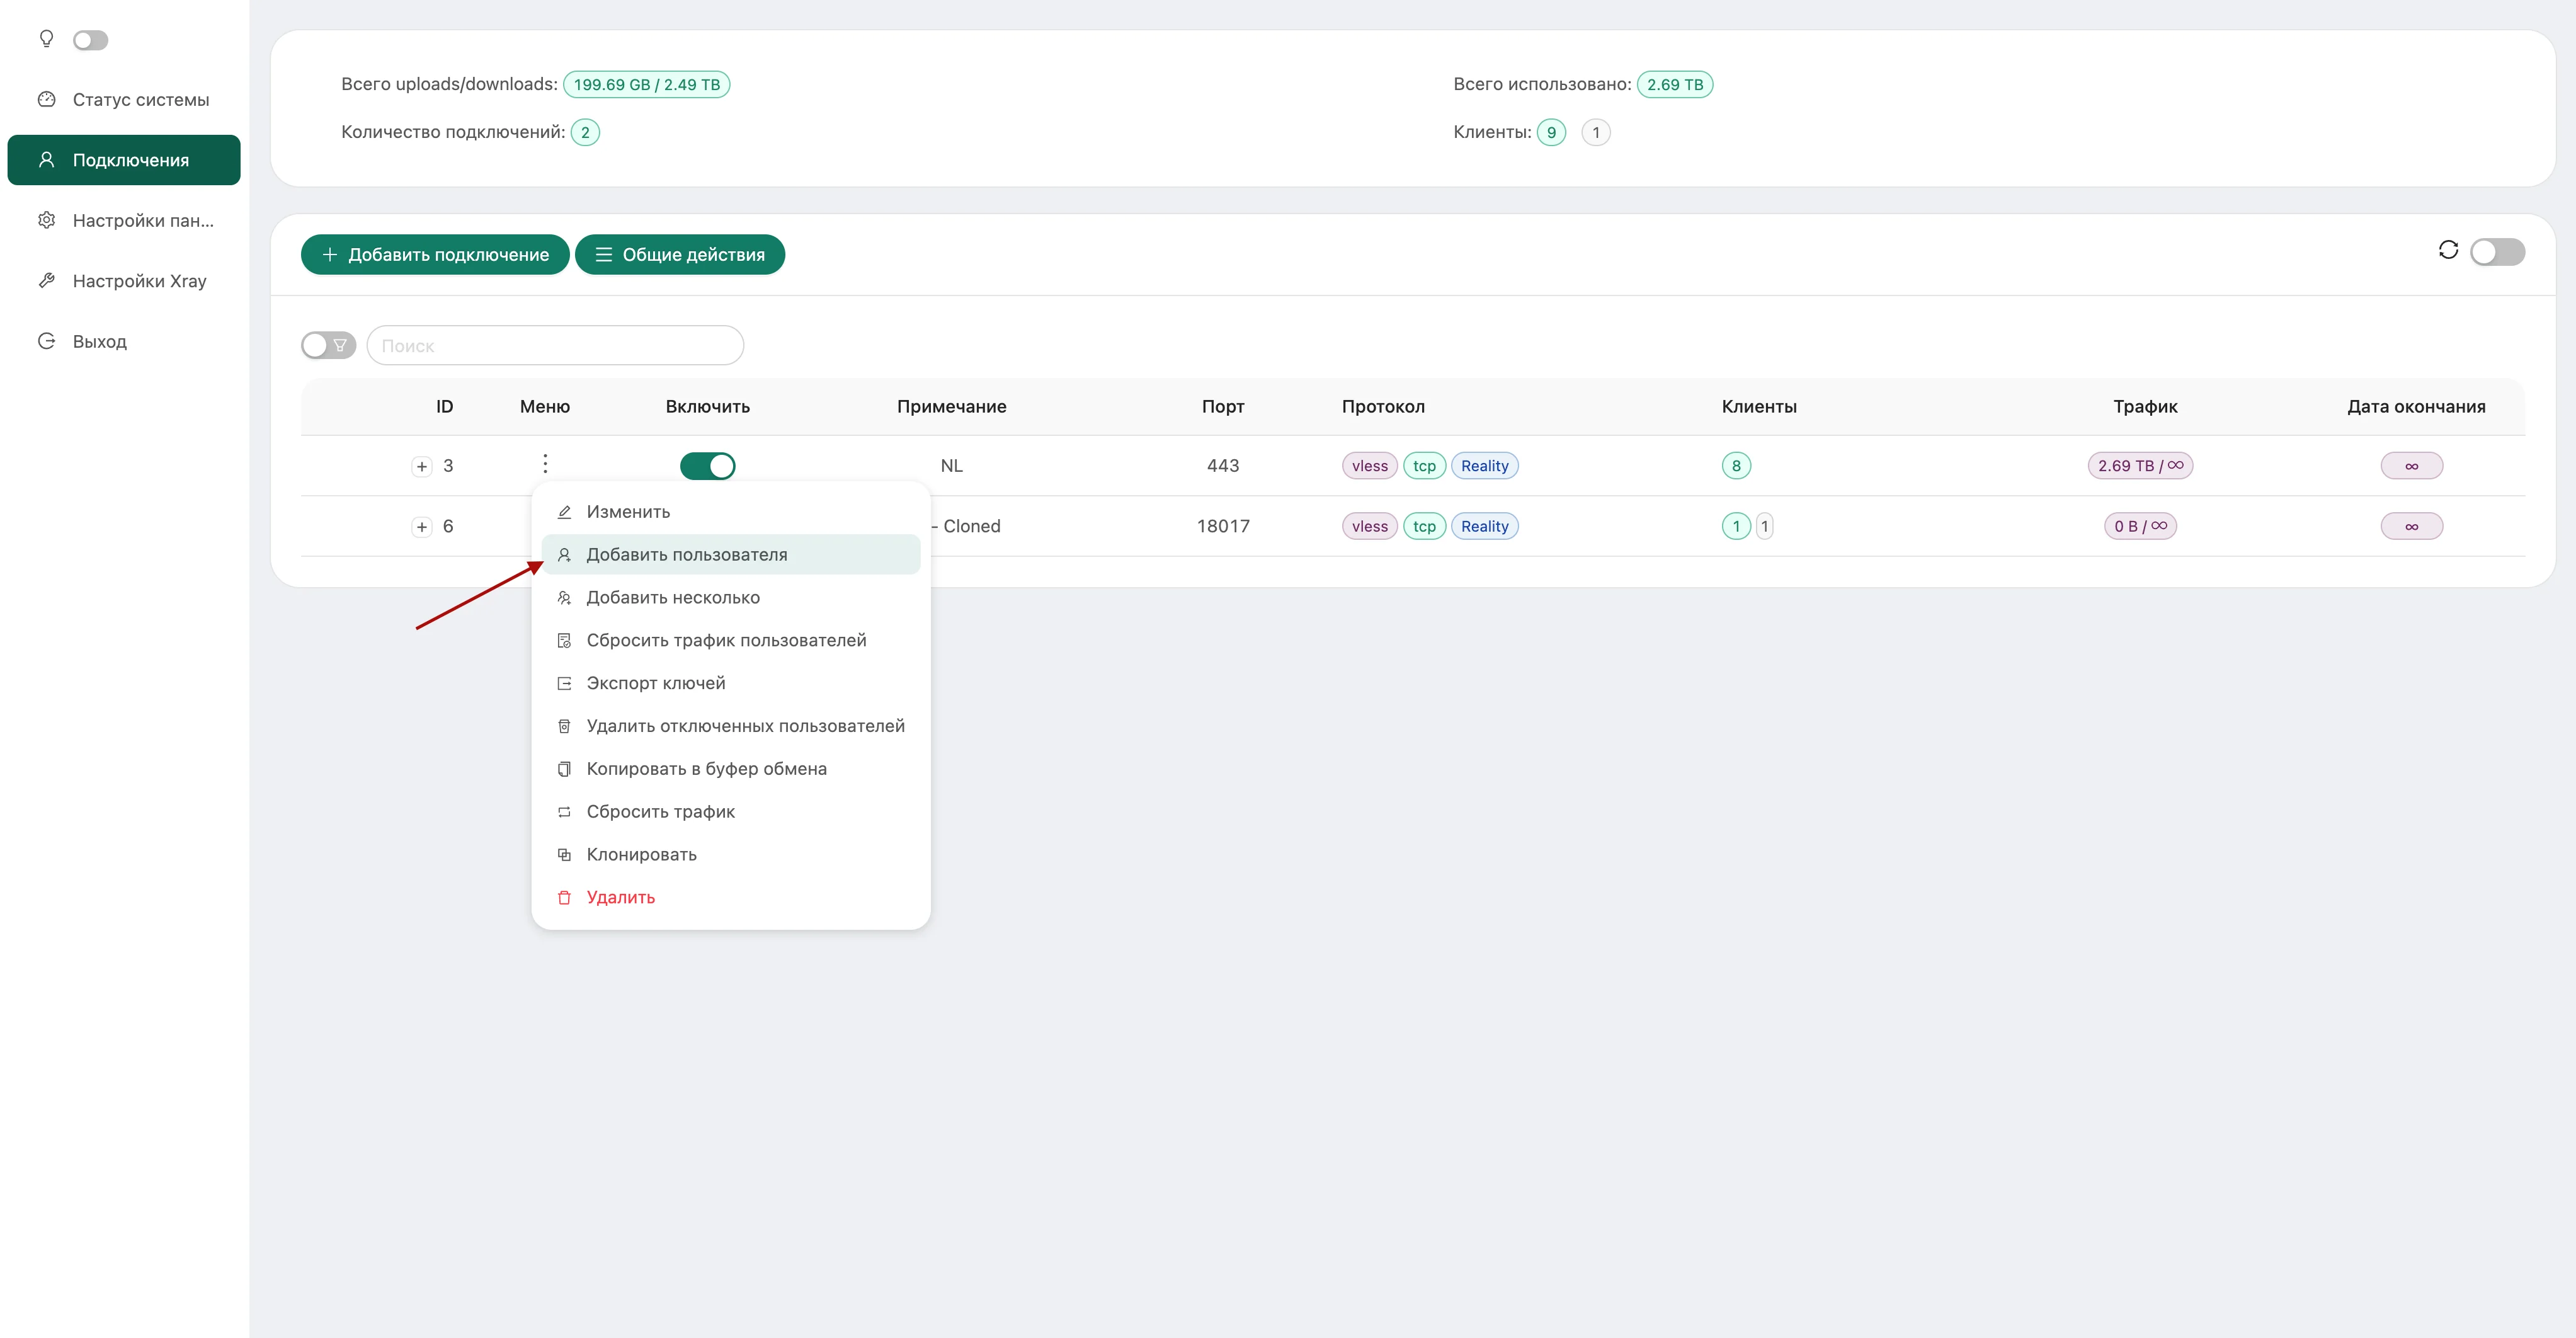Viewport: 2576px width, 1338px height.
Task: Click the red trash icon next to Удалить
Action: [x=564, y=898]
